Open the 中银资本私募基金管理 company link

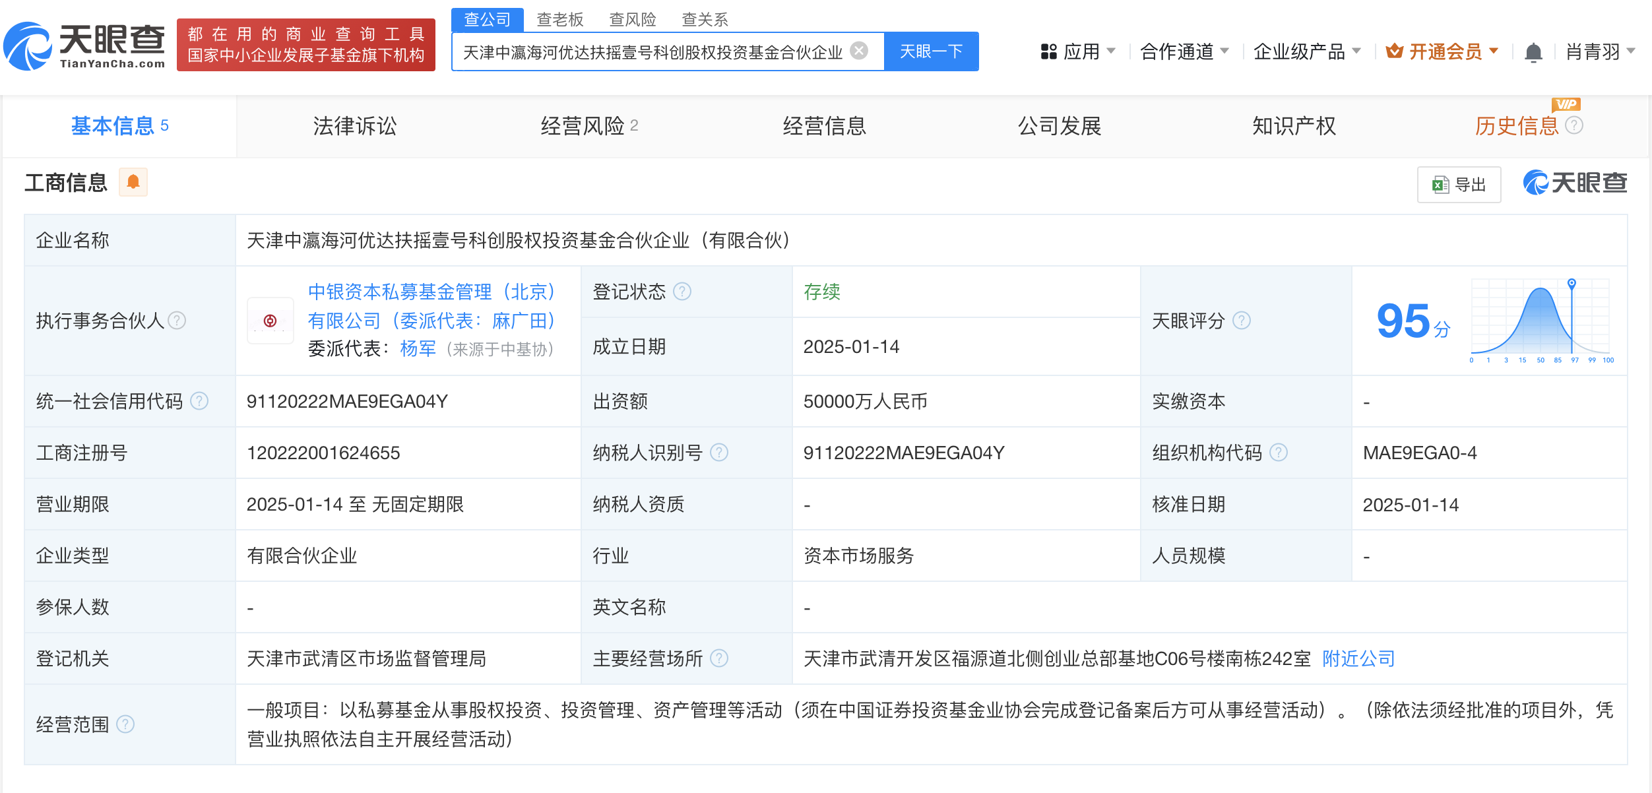pyautogui.click(x=433, y=306)
